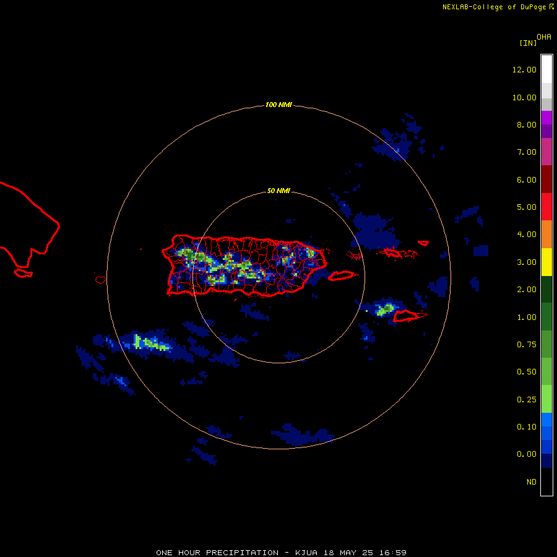Select the darkest green swatch beside 2.00
This screenshot has width=557, height=557.
coord(546,289)
